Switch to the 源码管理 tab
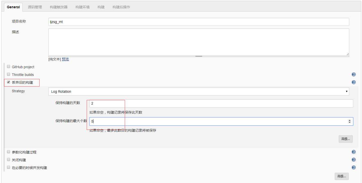362x183 pixels. 35,7
